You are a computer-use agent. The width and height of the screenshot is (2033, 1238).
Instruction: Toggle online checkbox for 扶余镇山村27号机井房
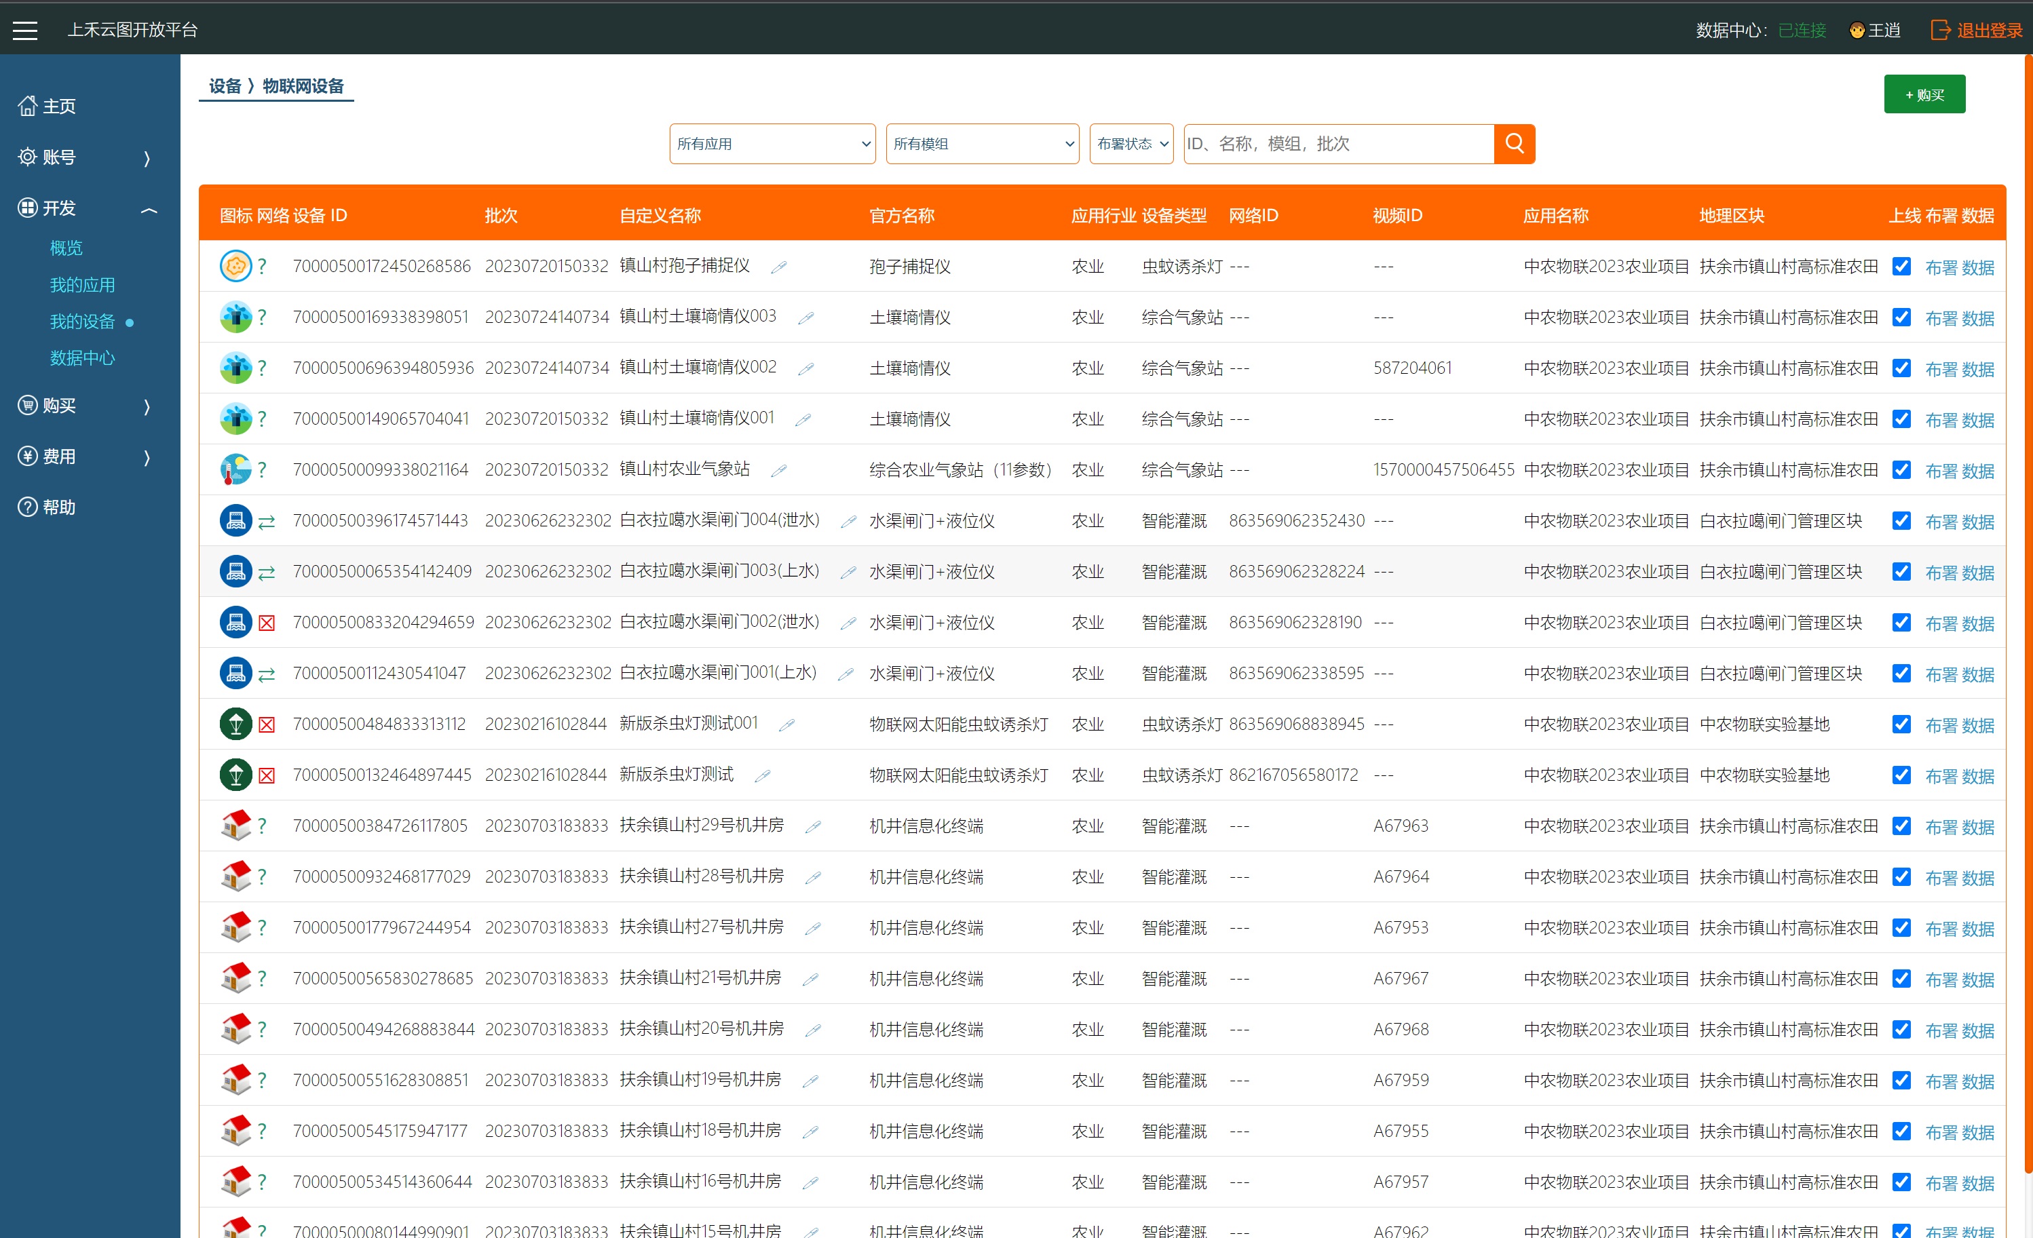pyautogui.click(x=1901, y=927)
